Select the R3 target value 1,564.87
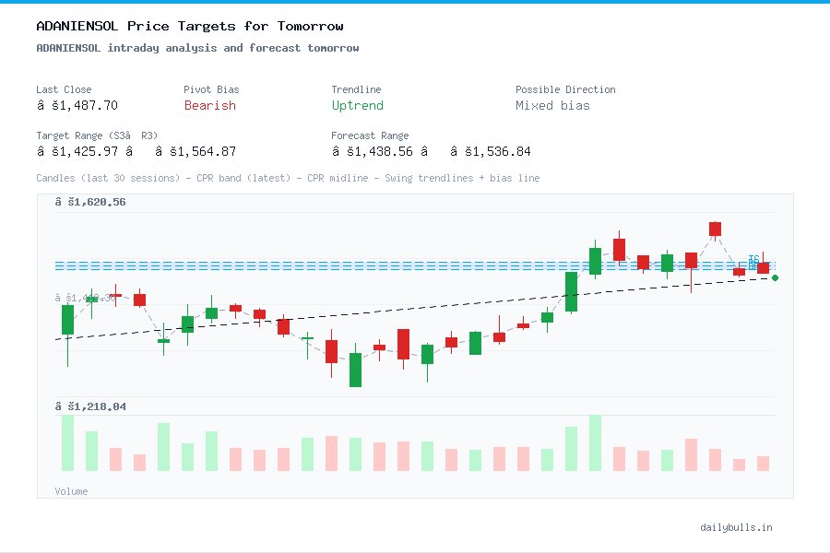 (x=196, y=151)
